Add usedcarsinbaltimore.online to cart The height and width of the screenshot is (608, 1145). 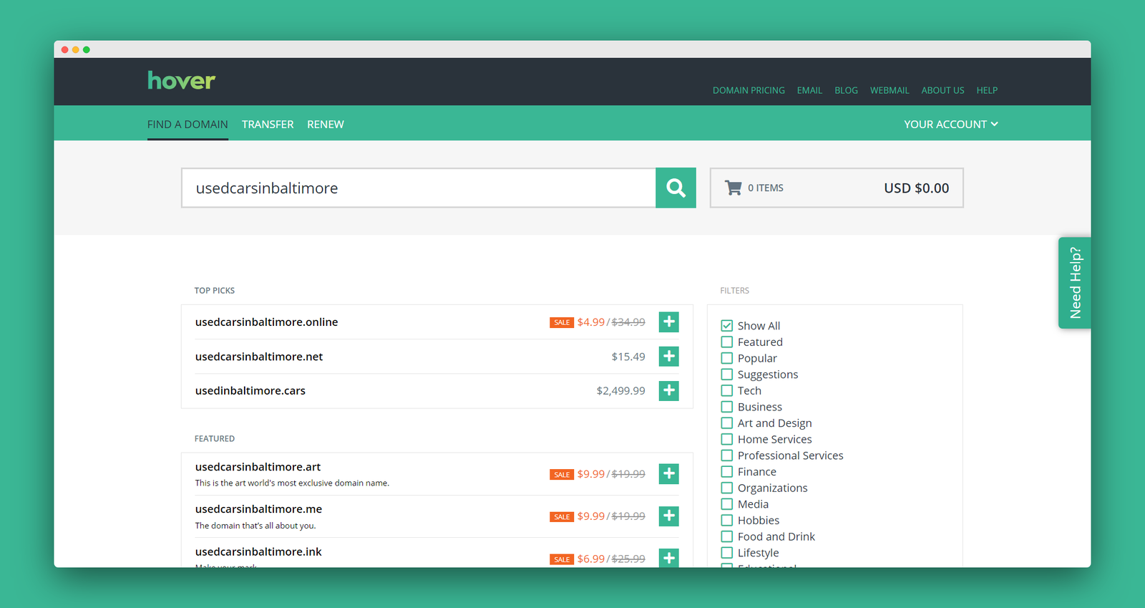tap(669, 322)
